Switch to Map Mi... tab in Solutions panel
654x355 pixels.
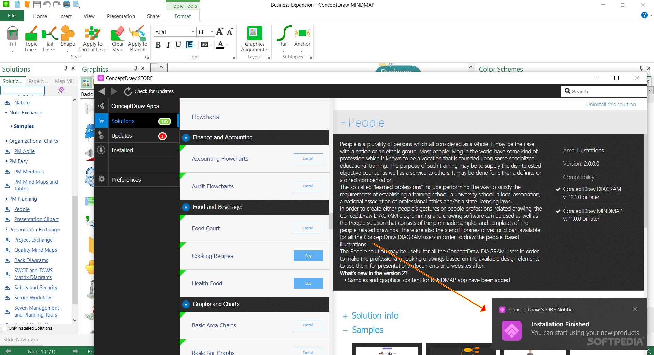tap(65, 81)
